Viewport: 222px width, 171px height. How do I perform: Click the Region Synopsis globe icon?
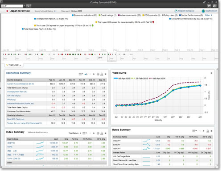(x=176, y=11)
